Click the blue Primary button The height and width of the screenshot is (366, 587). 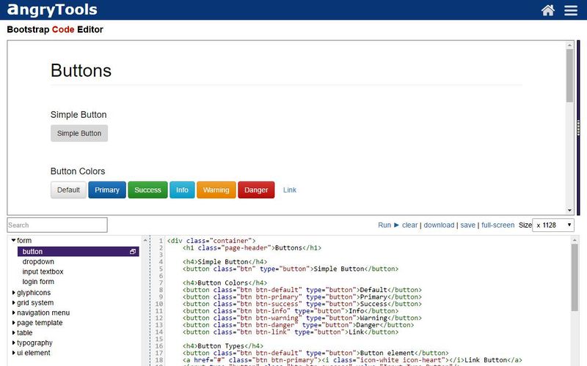point(107,190)
